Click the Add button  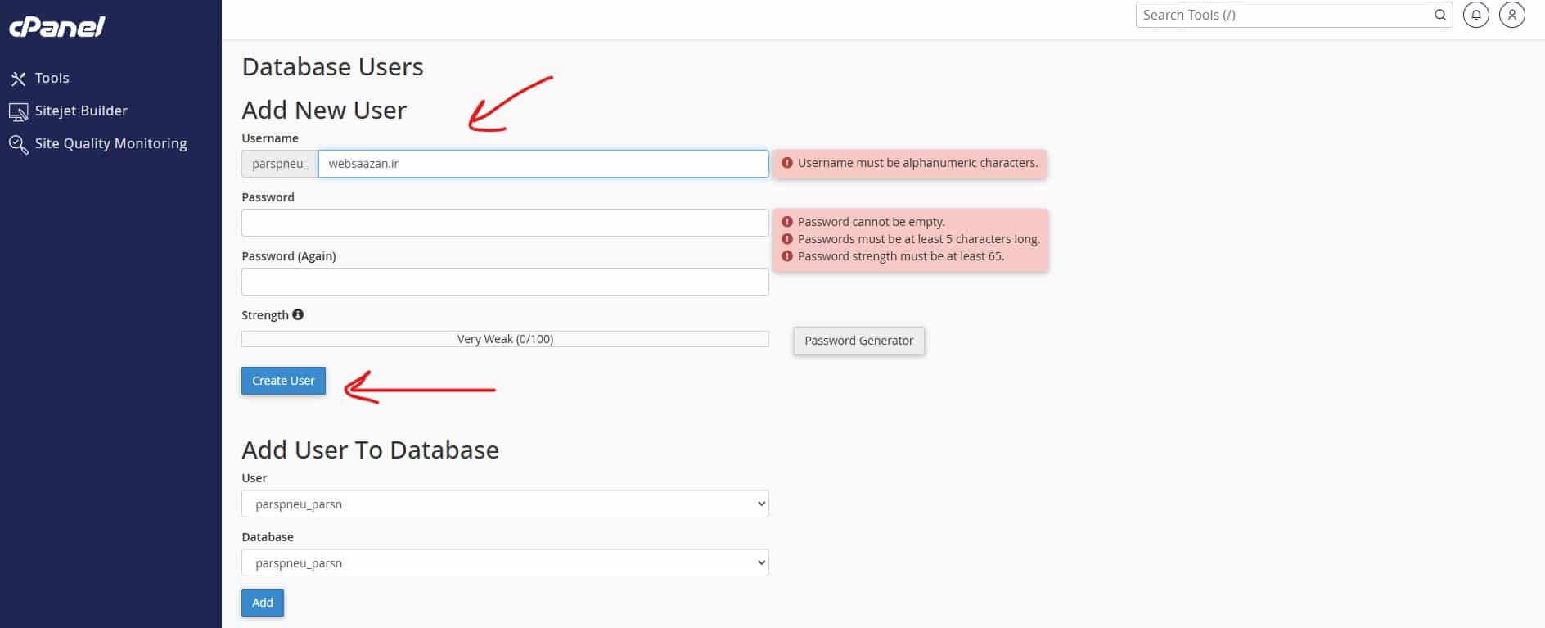(x=263, y=603)
